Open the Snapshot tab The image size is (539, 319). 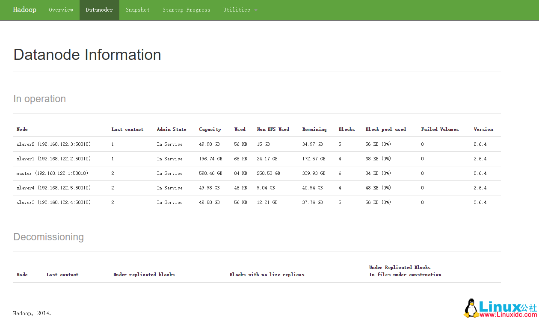(137, 9)
